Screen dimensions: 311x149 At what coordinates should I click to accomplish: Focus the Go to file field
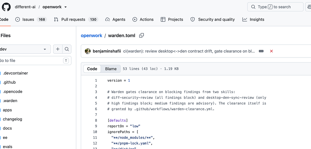point(35,61)
